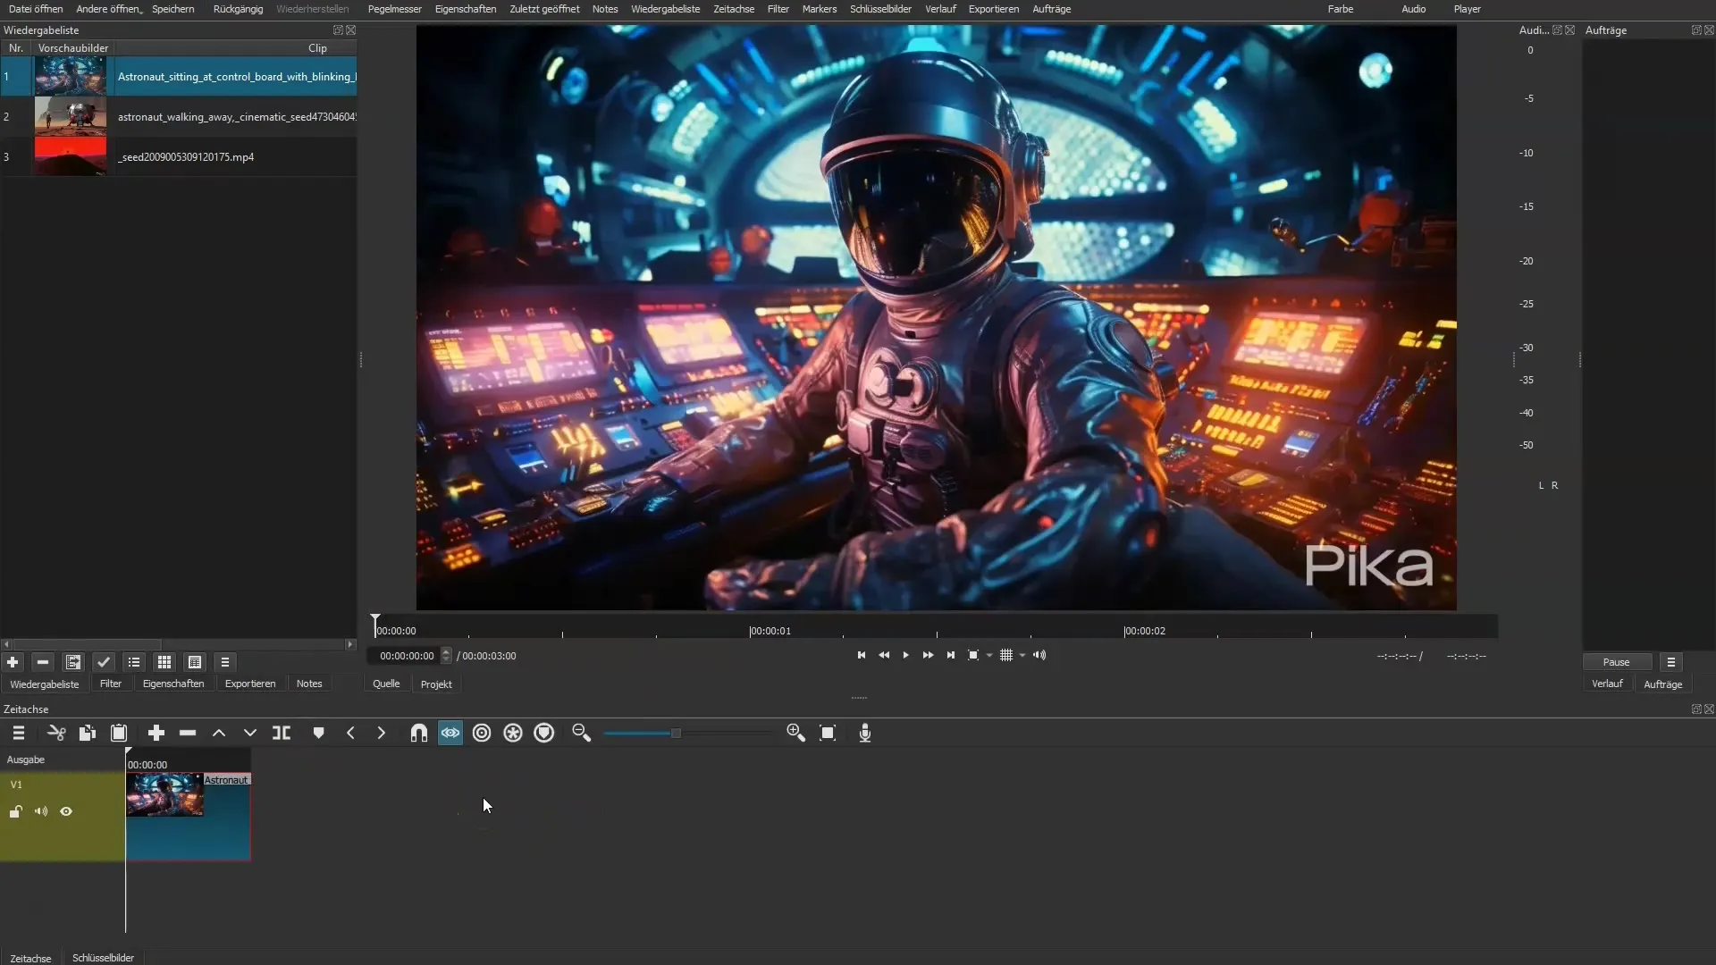
Task: Select the Marken setzen (marker) icon in toolbar
Action: click(318, 733)
